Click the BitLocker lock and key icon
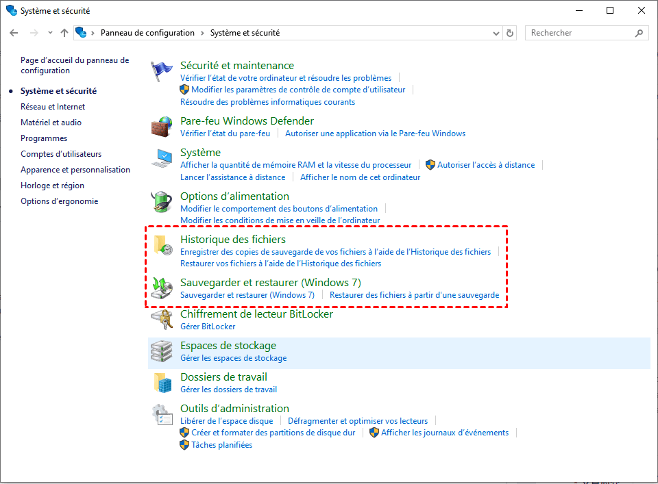This screenshot has height=484, width=658. (162, 320)
